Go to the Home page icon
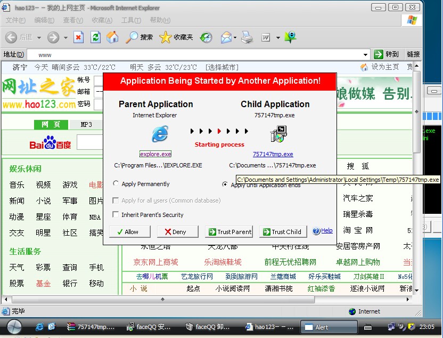 [112, 37]
